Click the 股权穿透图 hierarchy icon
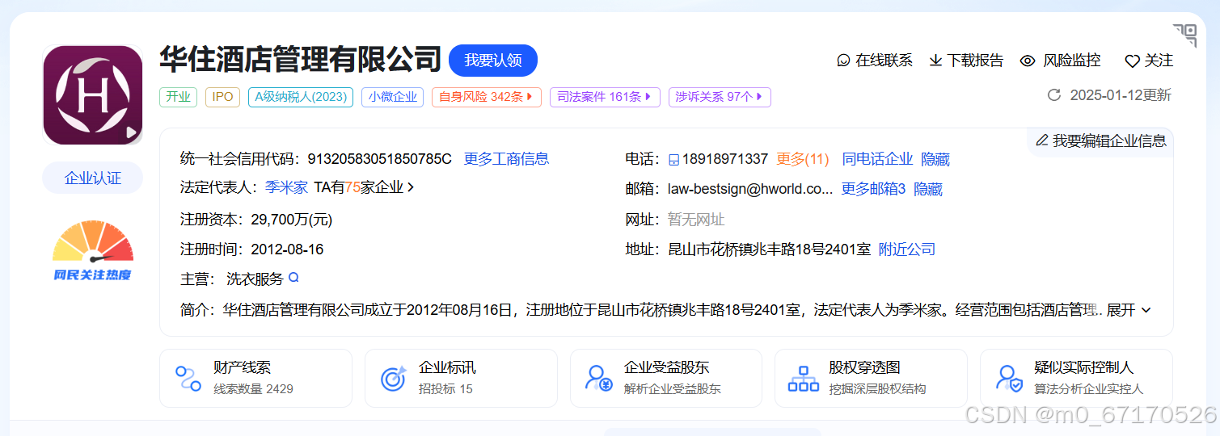The image size is (1220, 436). [804, 378]
